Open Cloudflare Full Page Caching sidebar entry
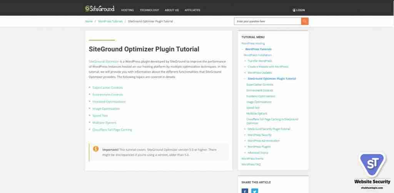 click(272, 121)
